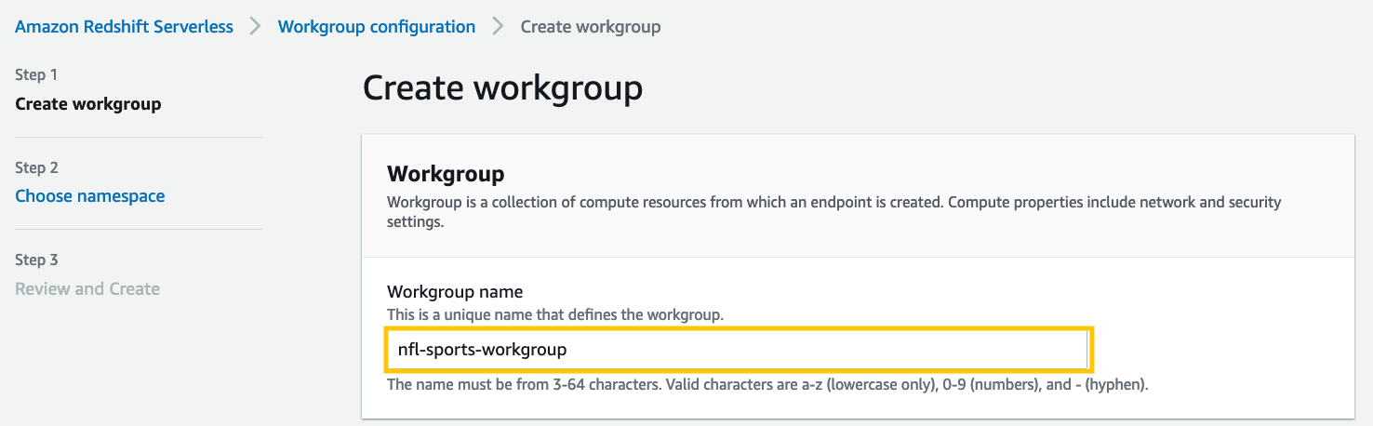Select Step 1 Create workgroup in sidebar
1373x426 pixels.
pyautogui.click(x=88, y=103)
